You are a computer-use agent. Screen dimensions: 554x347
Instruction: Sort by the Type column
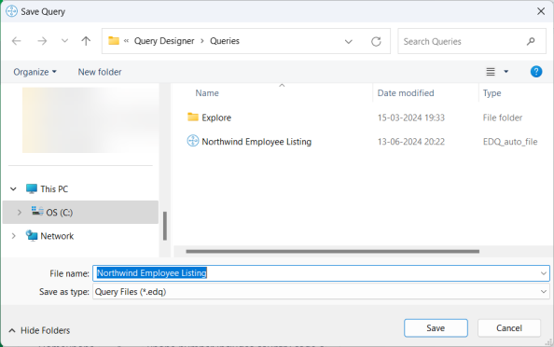click(x=492, y=93)
